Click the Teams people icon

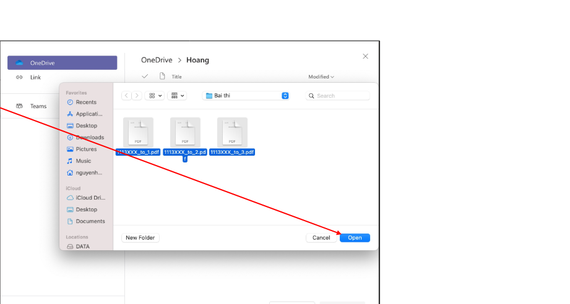coord(19,106)
